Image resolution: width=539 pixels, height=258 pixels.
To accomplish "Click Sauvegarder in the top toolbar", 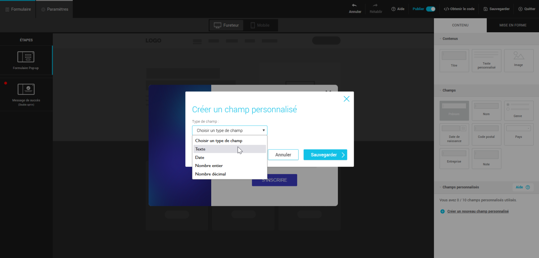I will pyautogui.click(x=497, y=9).
